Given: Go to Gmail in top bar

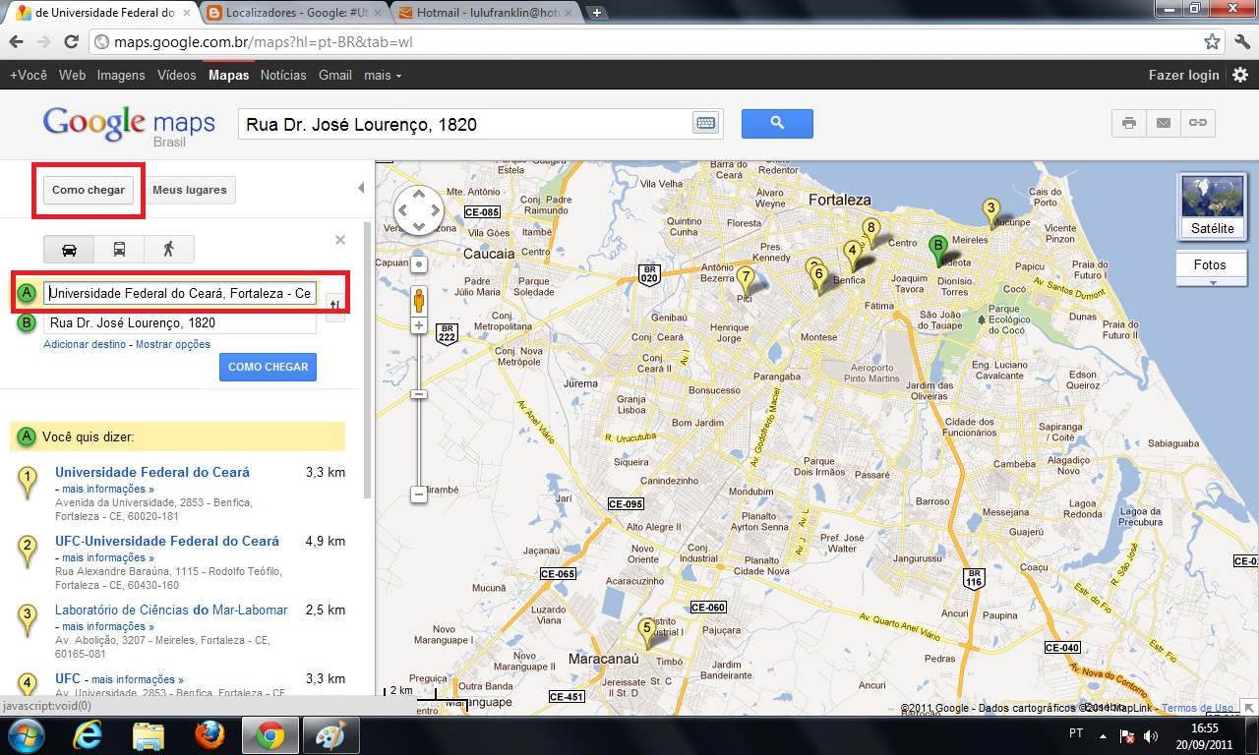Looking at the screenshot, I should click(x=335, y=75).
